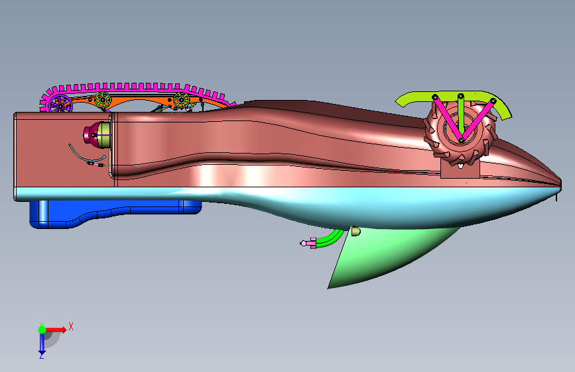
Task: Select the pink nozzle at the hose end
Action: click(x=308, y=243)
